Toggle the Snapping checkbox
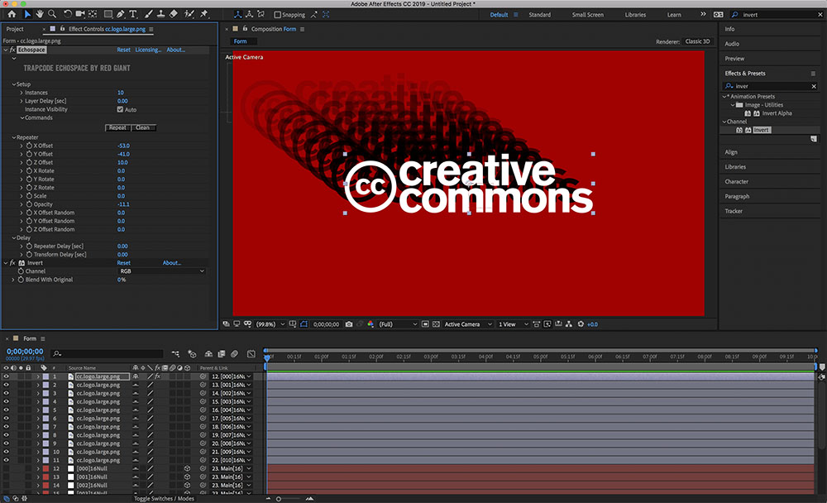This screenshot has height=503, width=827. (x=277, y=15)
